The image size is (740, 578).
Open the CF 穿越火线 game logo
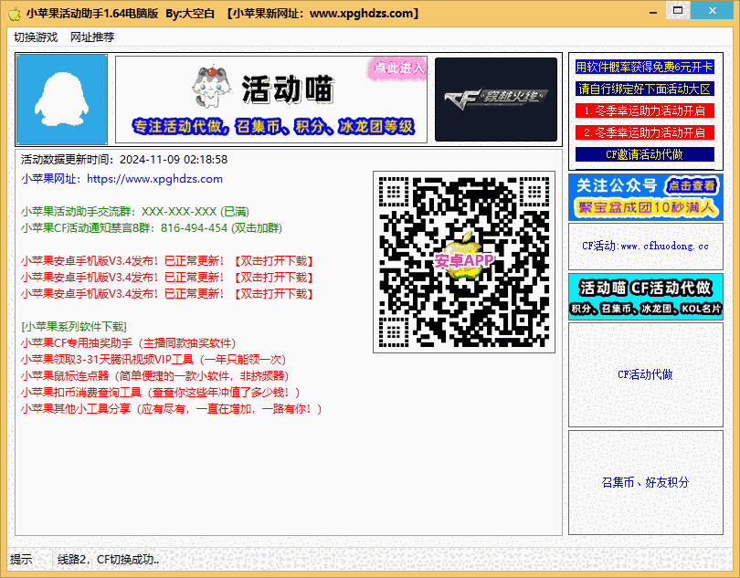(x=495, y=100)
